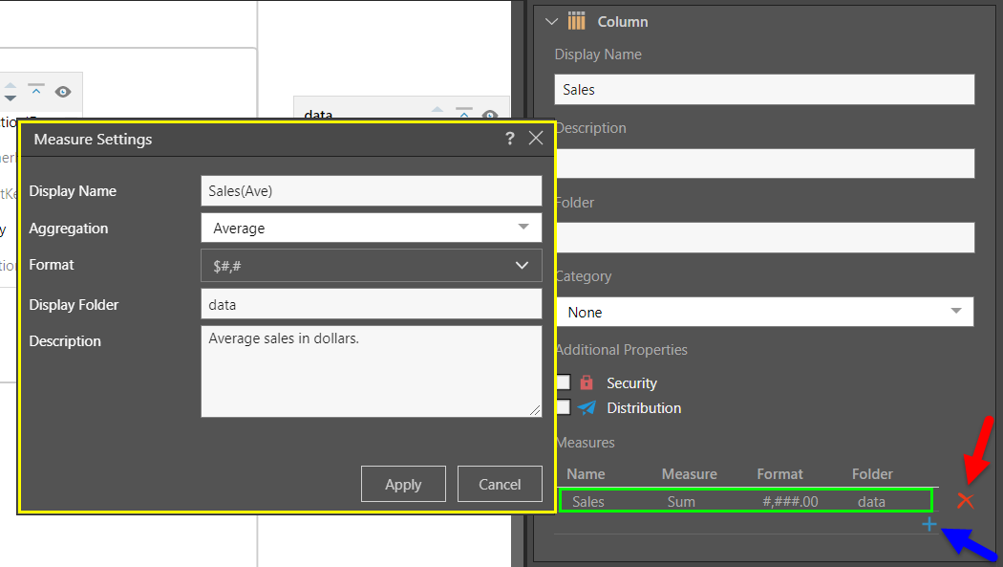Open the Aggregation dropdown set to Average
Image resolution: width=1003 pixels, height=567 pixels.
pos(371,228)
